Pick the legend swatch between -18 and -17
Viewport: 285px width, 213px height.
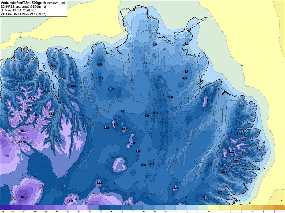[x=16, y=207]
